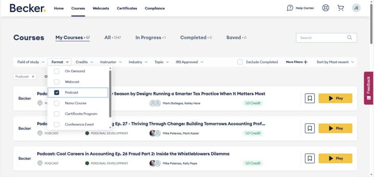374x177 pixels.
Task: Enable the Exclude Completed checkbox
Action: point(240,62)
